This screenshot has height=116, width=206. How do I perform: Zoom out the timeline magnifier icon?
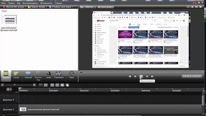(x=2, y=85)
